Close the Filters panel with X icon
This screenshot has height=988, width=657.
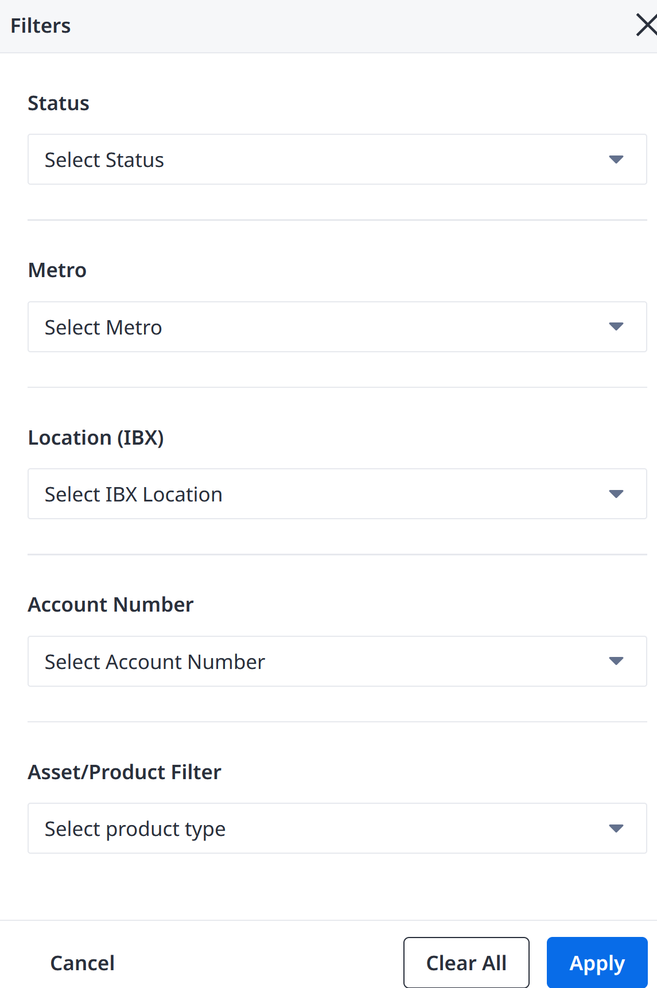pos(647,25)
